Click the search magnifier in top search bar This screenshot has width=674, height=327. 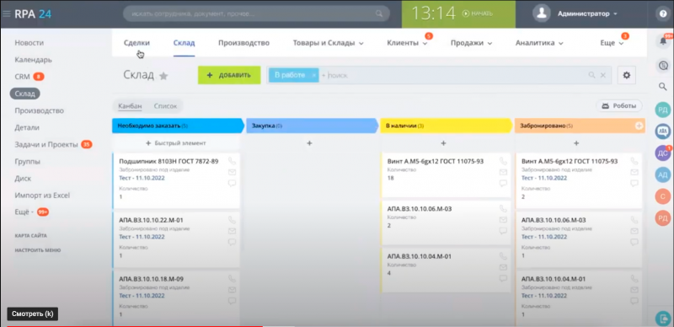tap(378, 13)
